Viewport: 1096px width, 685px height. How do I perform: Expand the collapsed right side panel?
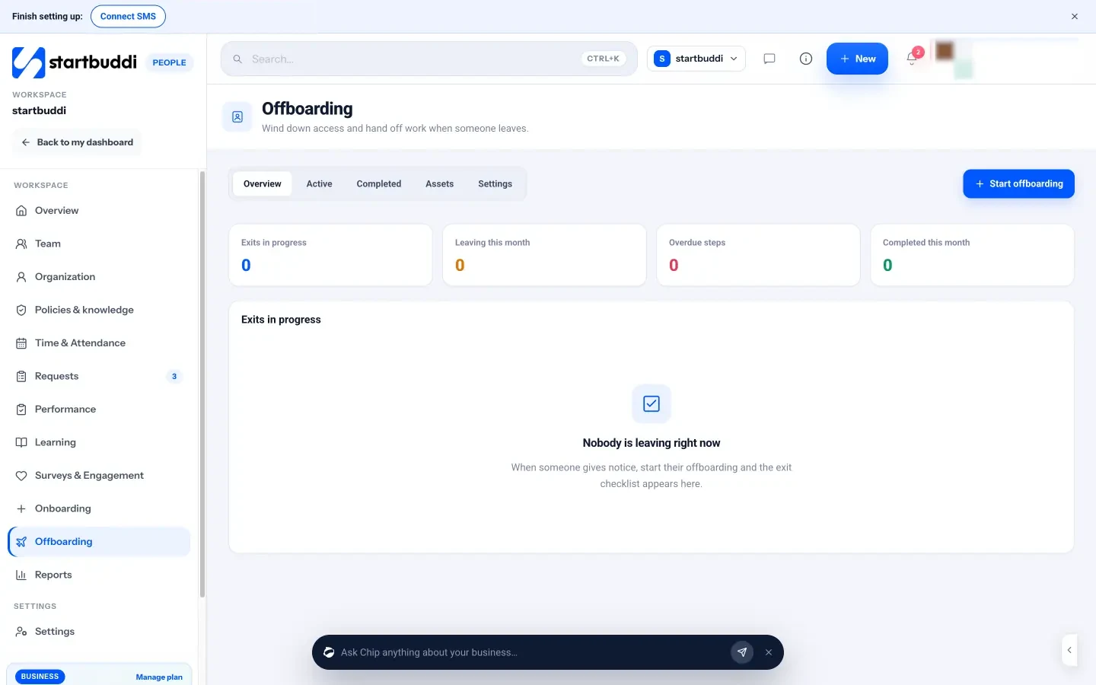pyautogui.click(x=1069, y=650)
